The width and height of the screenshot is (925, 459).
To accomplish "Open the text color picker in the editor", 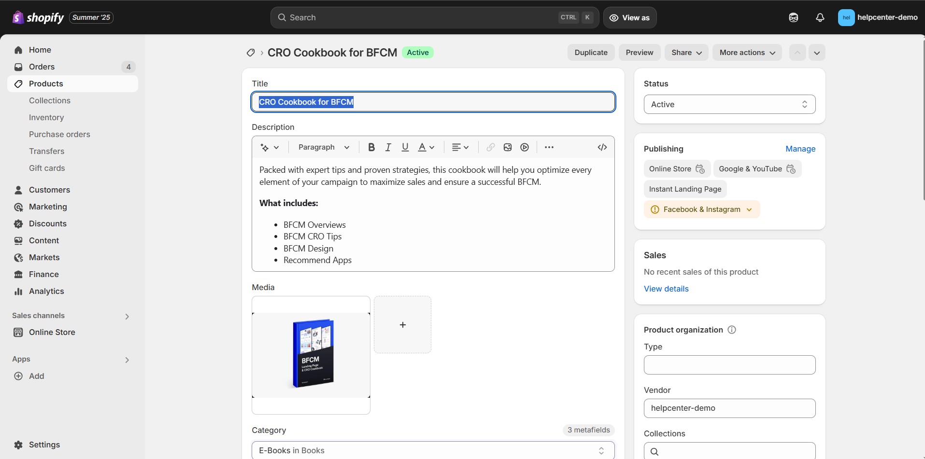I will 426,147.
